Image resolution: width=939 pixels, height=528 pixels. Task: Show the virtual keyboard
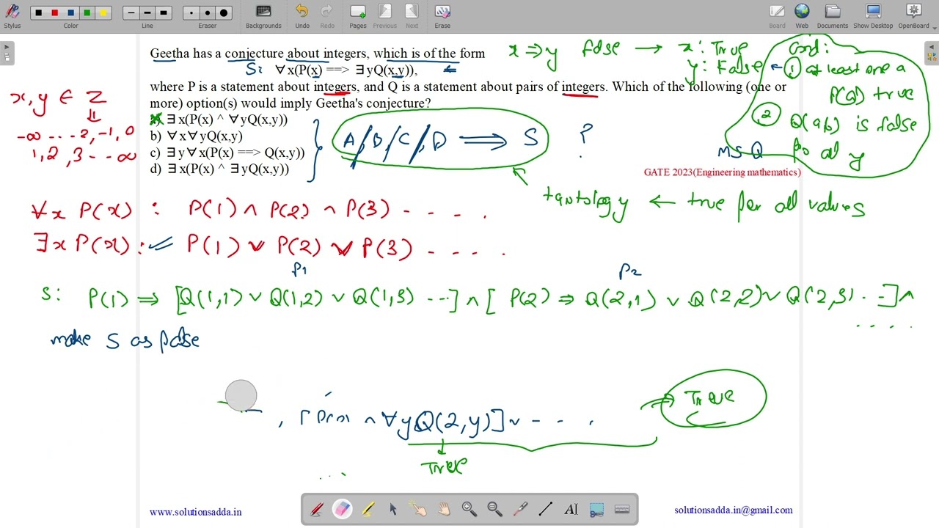(x=622, y=510)
